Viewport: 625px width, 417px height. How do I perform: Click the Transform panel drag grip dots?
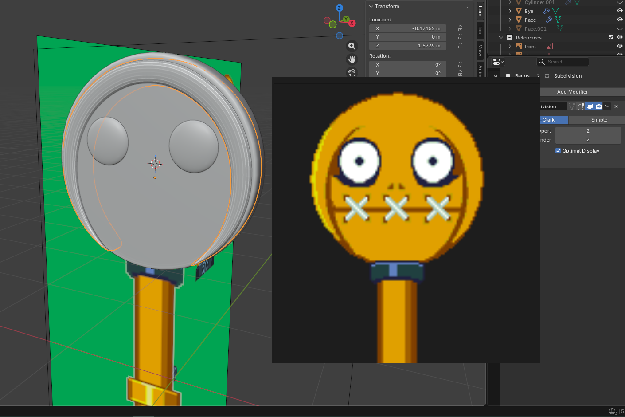pyautogui.click(x=467, y=6)
